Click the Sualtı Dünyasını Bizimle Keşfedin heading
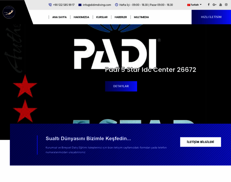This screenshot has height=182, width=231. [x=88, y=139]
